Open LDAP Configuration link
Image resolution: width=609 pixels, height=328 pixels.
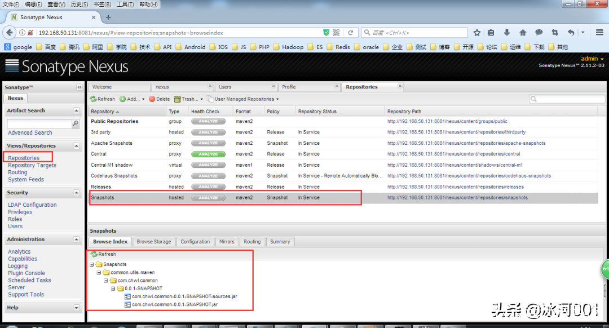pyautogui.click(x=32, y=205)
